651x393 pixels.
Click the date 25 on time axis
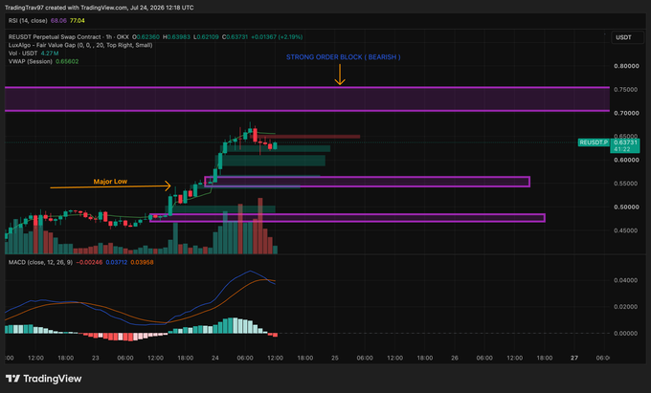click(335, 358)
